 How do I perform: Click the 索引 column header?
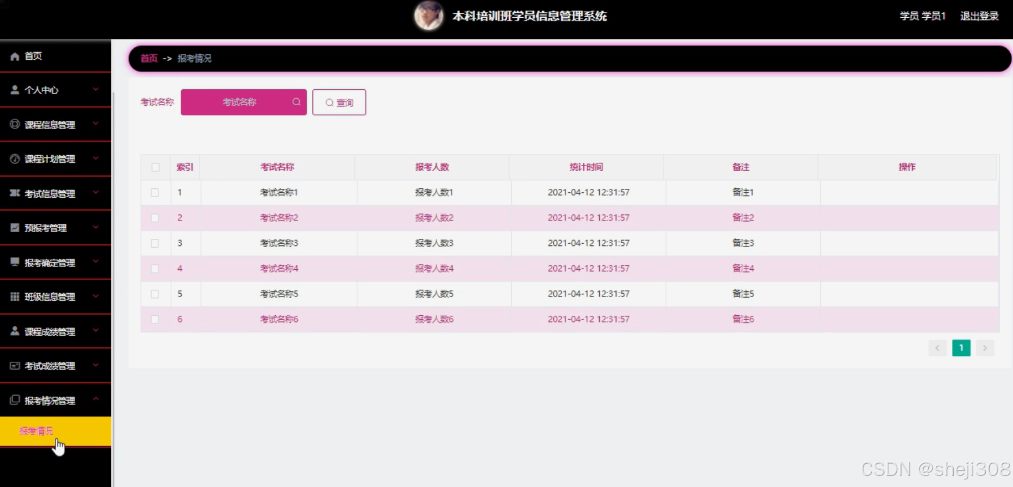185,167
